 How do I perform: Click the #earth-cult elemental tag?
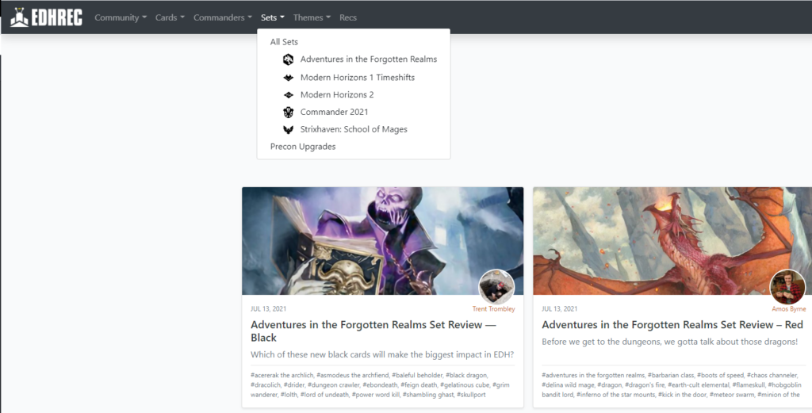coord(698,385)
